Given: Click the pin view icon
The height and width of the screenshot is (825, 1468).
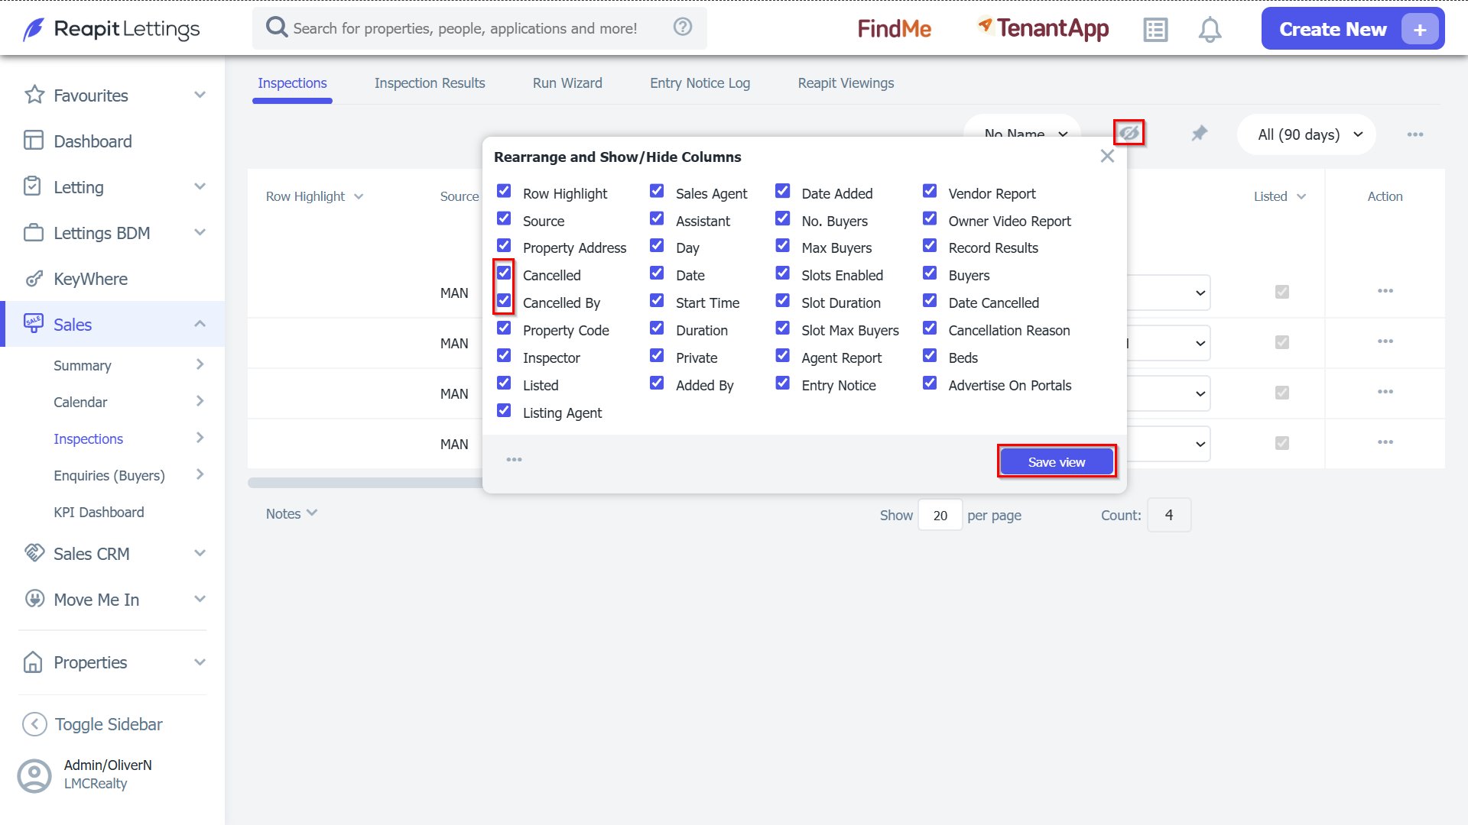Looking at the screenshot, I should click(1199, 134).
